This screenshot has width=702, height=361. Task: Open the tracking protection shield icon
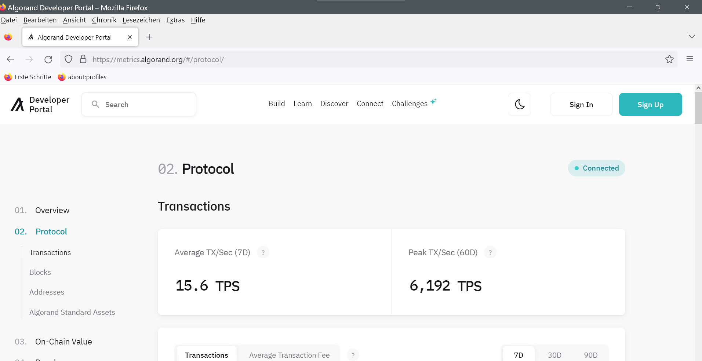click(x=69, y=59)
